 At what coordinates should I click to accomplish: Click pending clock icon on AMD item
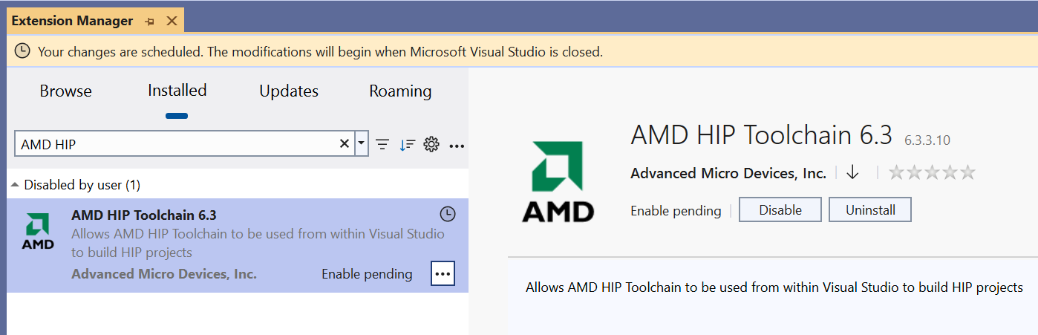pos(447,215)
